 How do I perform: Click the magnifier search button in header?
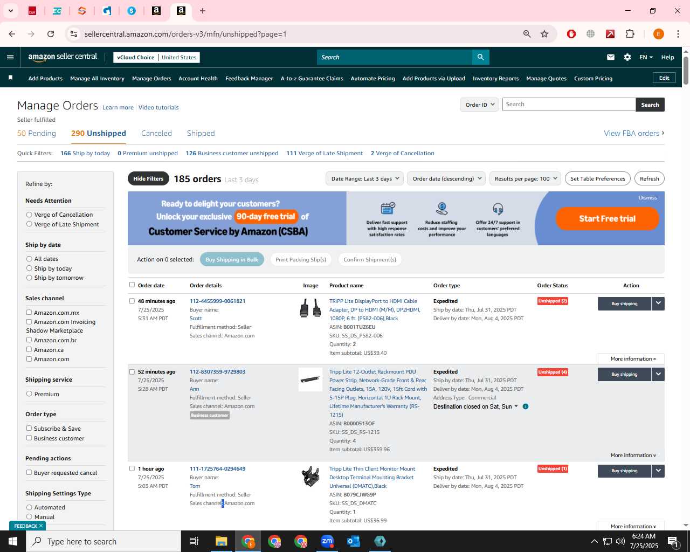tap(480, 57)
